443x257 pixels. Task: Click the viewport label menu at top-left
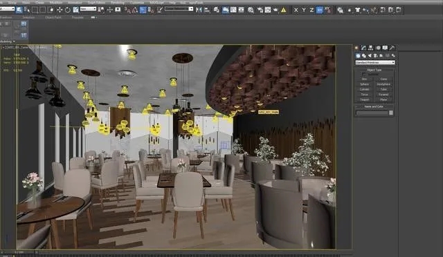(3, 48)
